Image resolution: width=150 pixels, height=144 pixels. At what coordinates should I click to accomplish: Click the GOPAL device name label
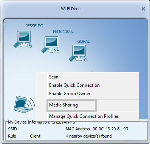point(84,41)
